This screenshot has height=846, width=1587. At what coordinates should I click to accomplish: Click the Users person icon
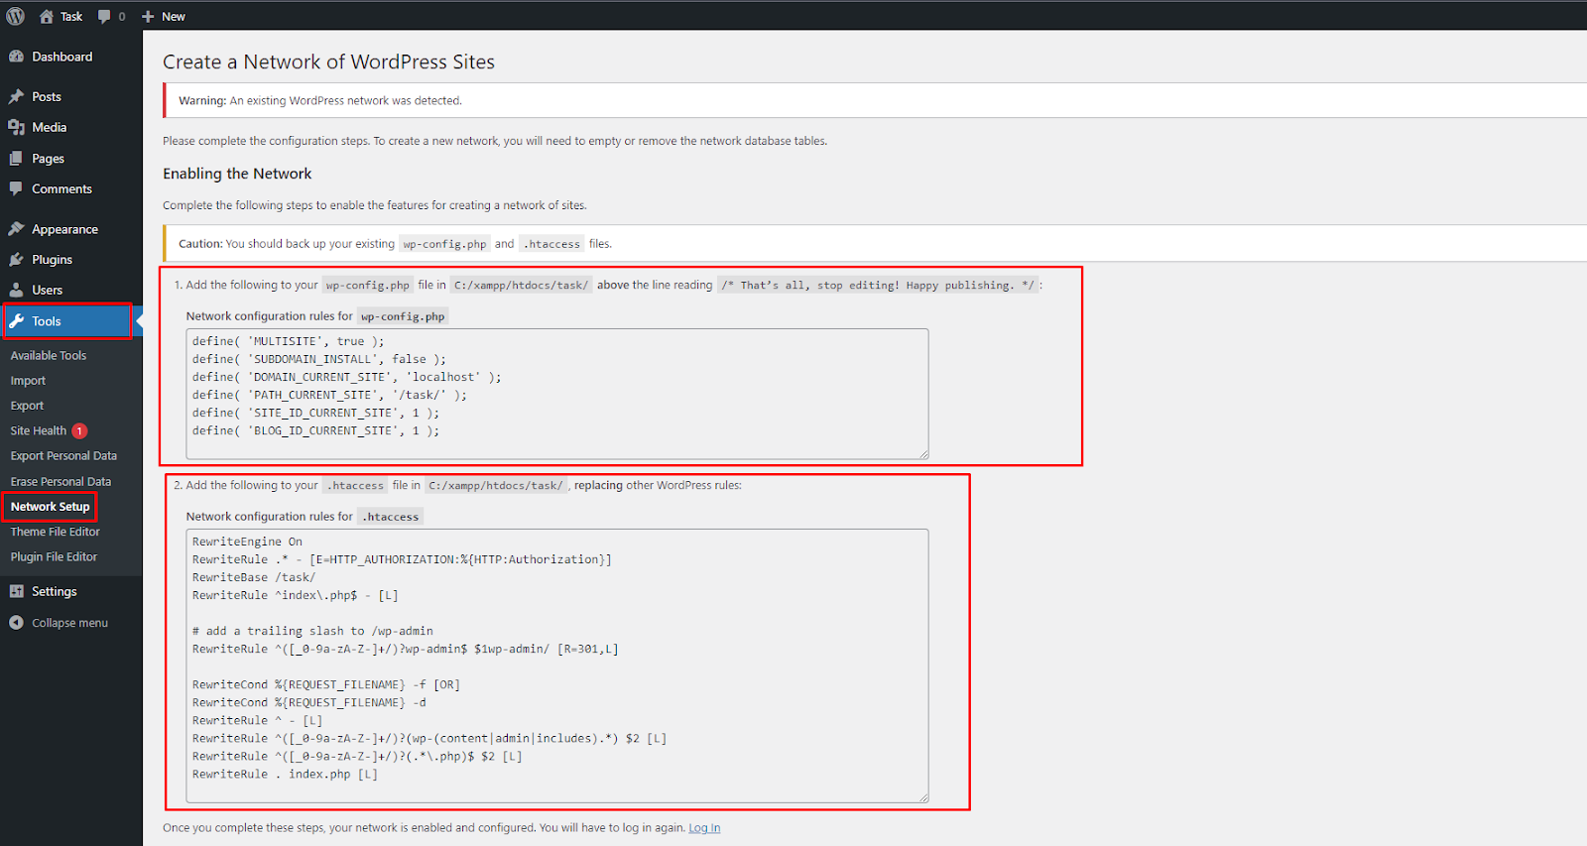(x=16, y=290)
